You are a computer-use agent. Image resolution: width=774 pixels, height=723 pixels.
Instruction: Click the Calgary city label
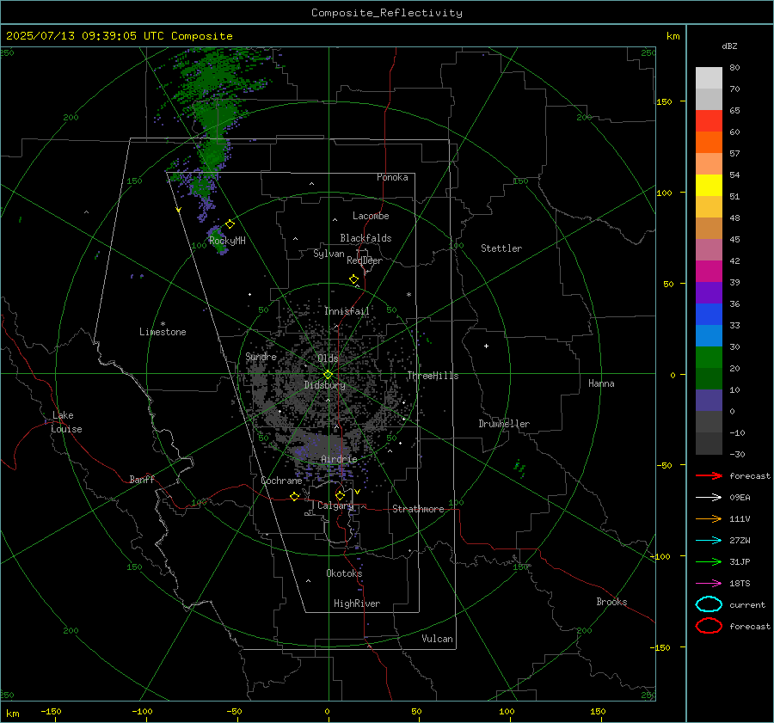point(335,505)
